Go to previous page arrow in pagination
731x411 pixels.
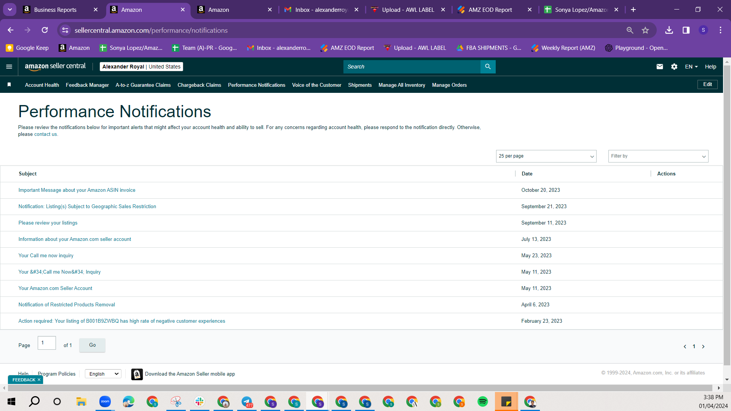click(685, 347)
